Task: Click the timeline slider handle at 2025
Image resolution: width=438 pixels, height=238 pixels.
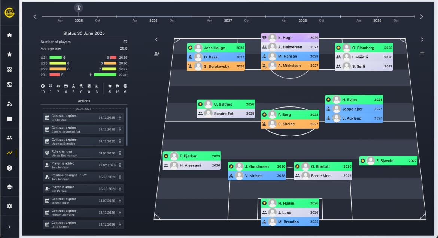Action: click(79, 8)
